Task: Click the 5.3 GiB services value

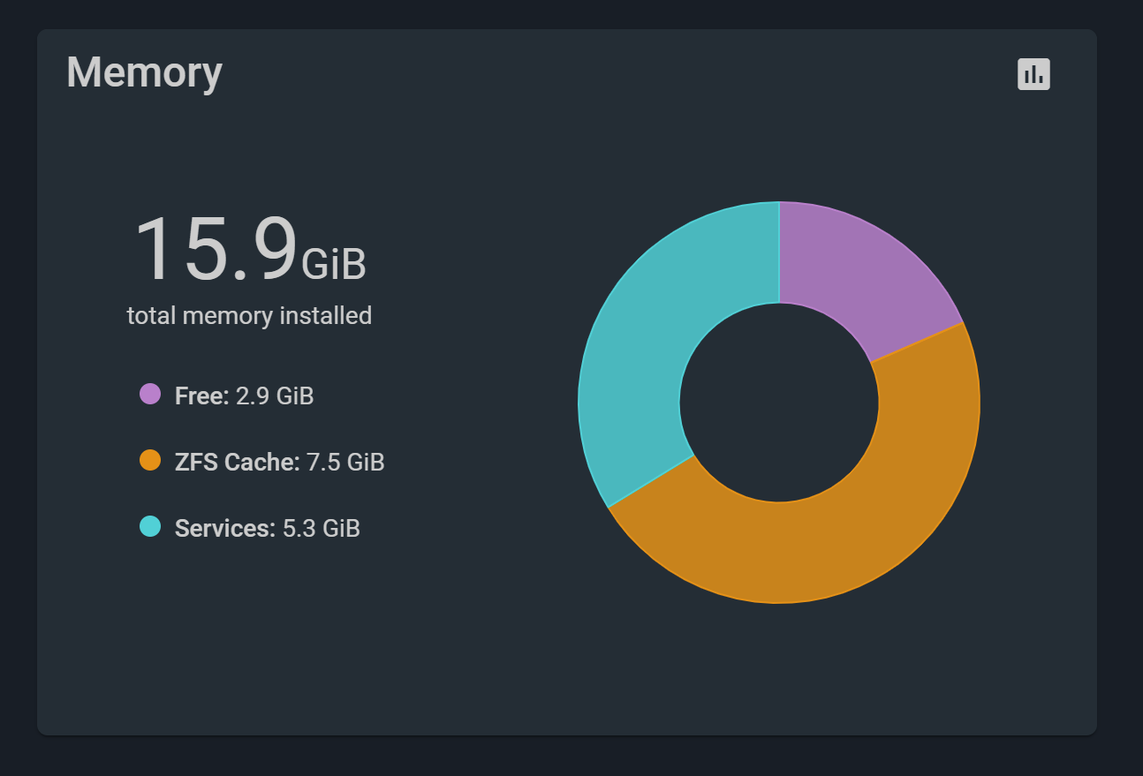Action: (321, 528)
